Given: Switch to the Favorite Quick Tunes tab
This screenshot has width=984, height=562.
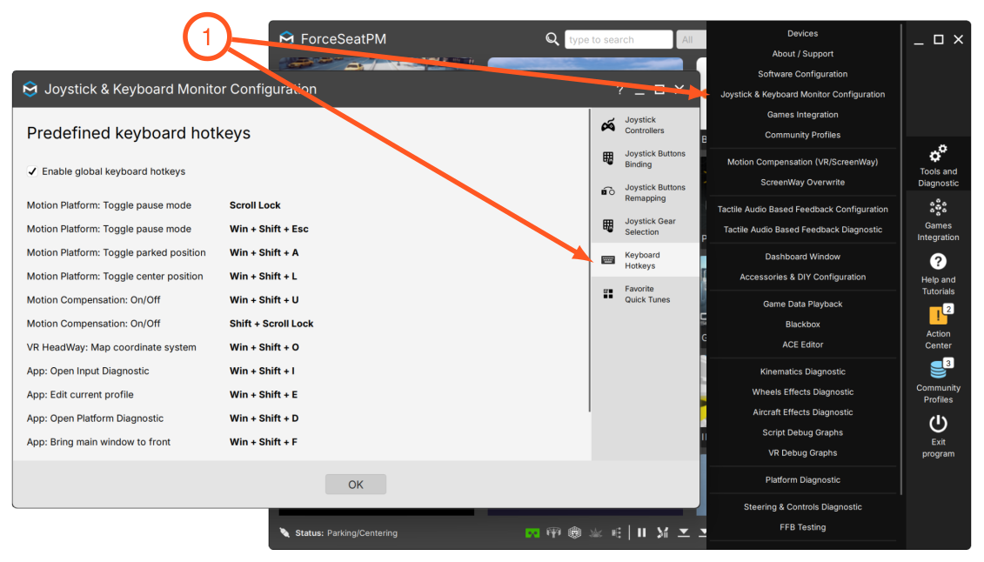Looking at the screenshot, I should click(x=645, y=294).
